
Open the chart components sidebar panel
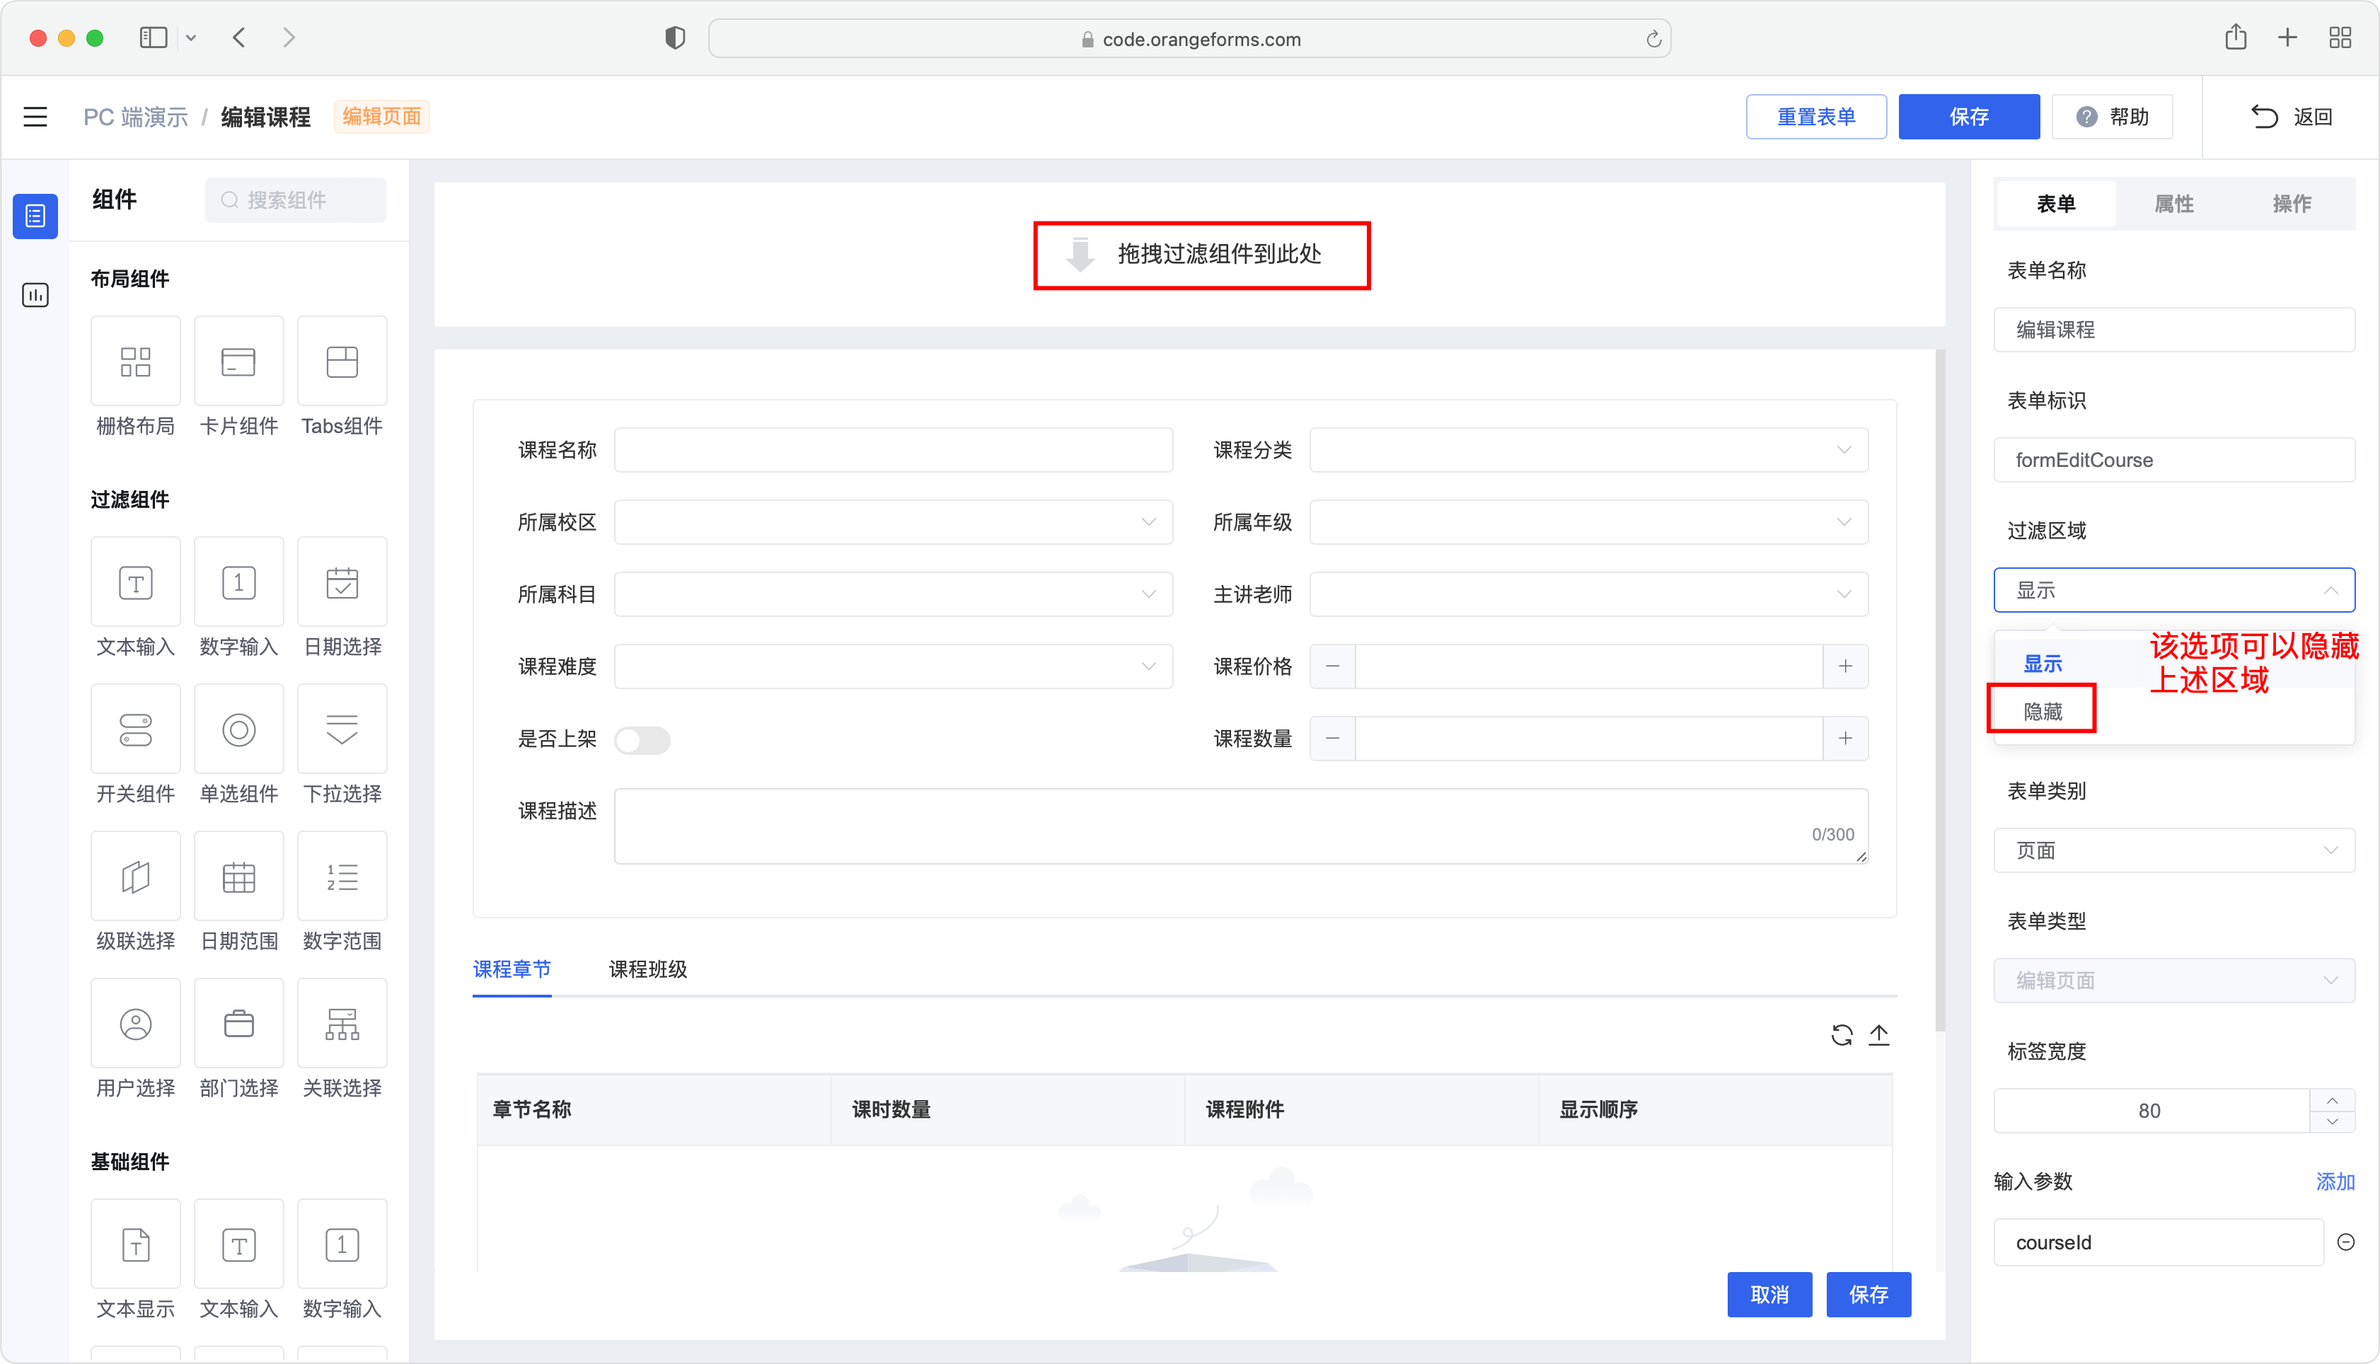(35, 295)
